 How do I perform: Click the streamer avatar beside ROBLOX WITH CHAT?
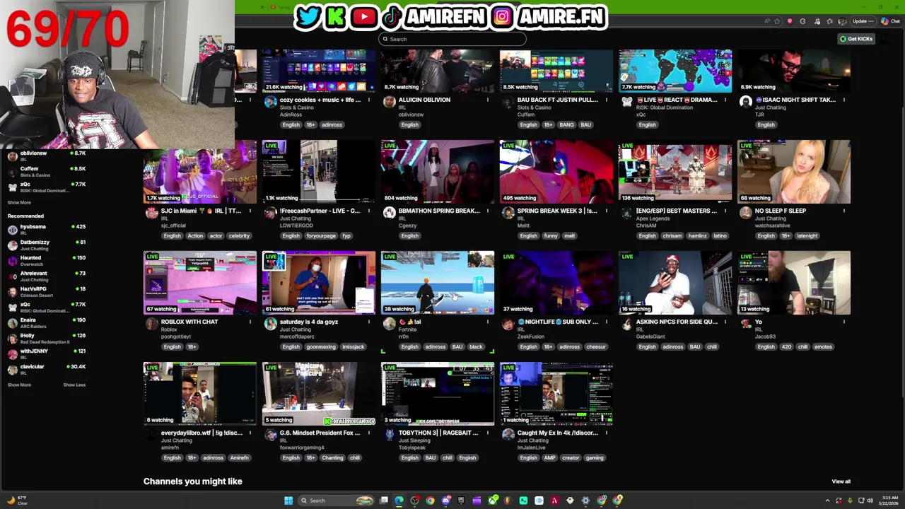[152, 324]
